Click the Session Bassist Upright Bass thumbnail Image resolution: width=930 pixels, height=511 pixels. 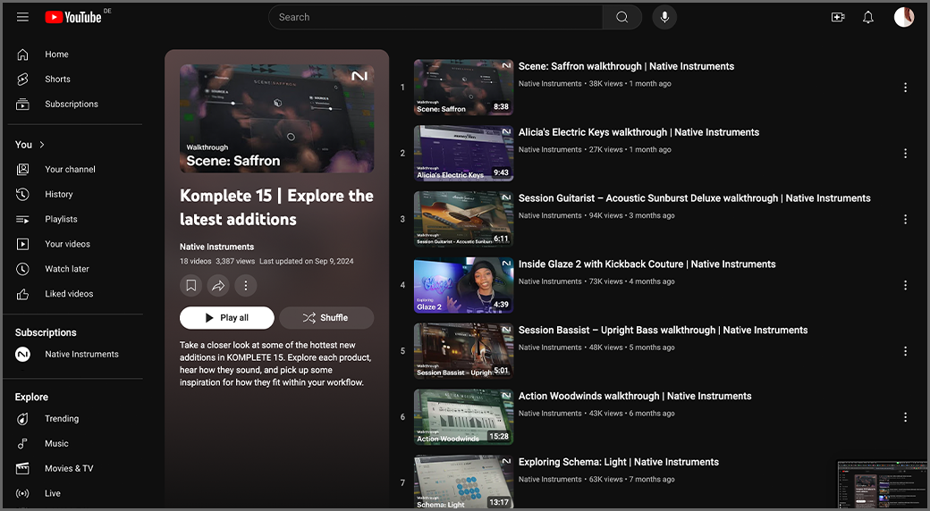point(463,351)
